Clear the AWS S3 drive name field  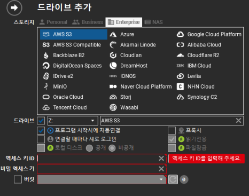tap(238, 121)
